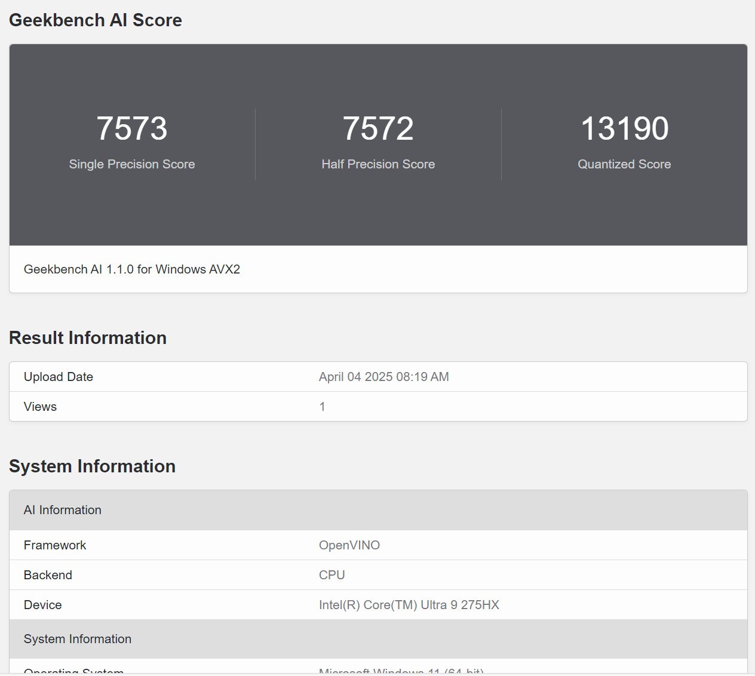Select the Result Information heading
This screenshot has width=755, height=676.
87,337
